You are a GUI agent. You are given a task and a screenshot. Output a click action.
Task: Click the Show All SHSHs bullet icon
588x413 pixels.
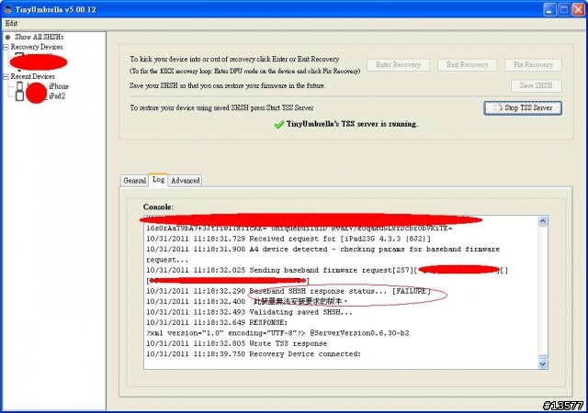pyautogui.click(x=8, y=37)
